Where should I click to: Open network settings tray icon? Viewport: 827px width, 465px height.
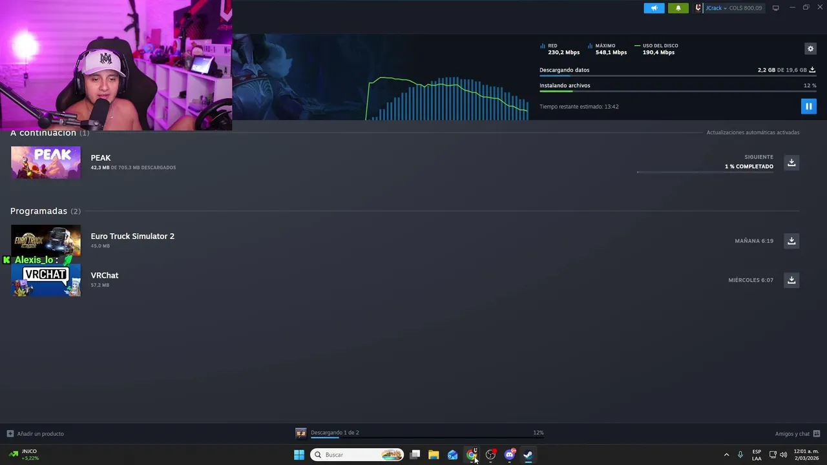click(x=773, y=455)
